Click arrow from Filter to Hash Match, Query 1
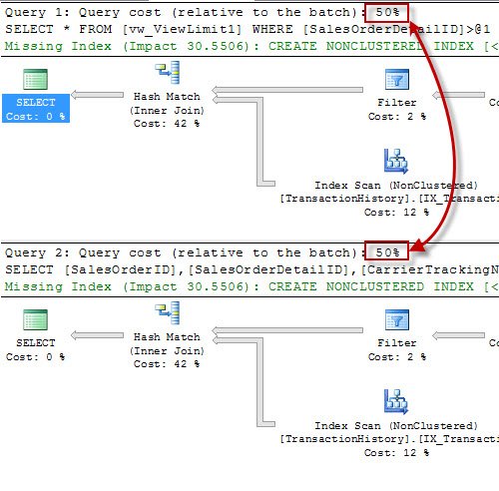Screen dimensions: 499x491 click(287, 90)
